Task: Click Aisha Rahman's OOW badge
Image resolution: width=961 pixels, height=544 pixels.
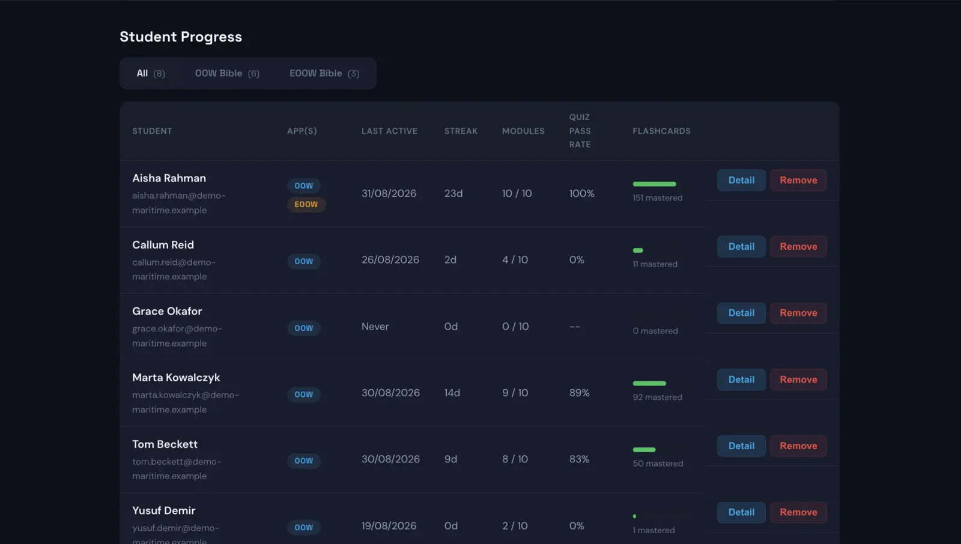Action: click(304, 186)
